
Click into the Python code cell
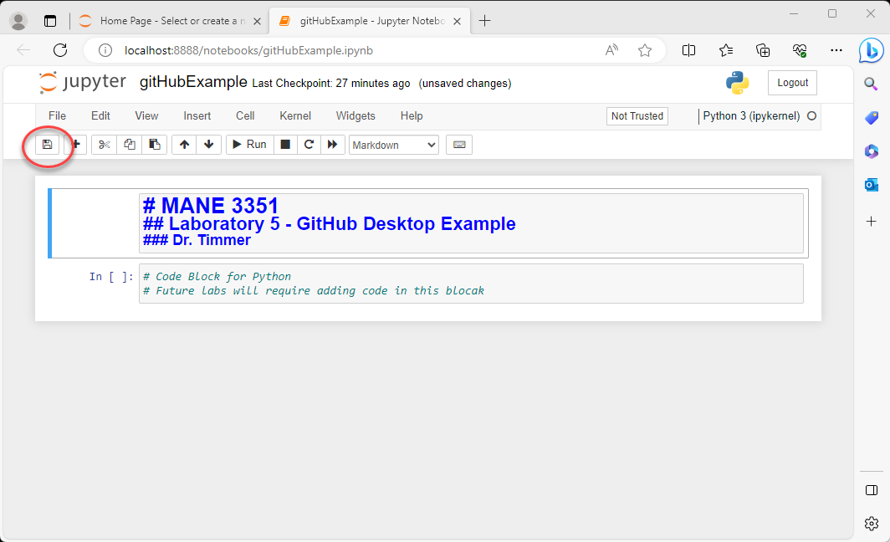[470, 284]
